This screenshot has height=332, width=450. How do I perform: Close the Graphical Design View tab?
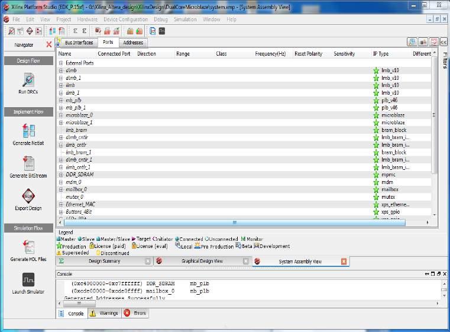pyautogui.click(x=246, y=261)
